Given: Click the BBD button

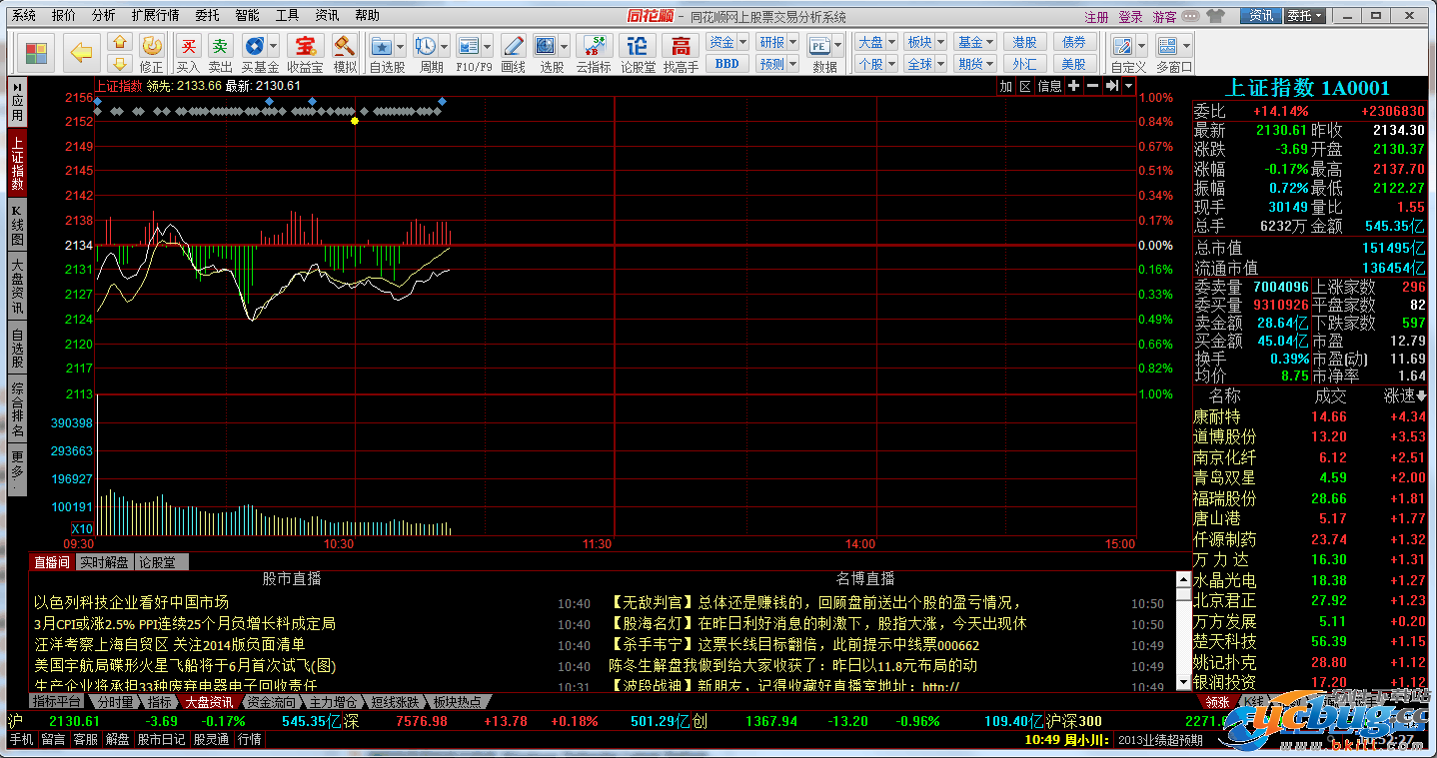Looking at the screenshot, I should (x=726, y=64).
